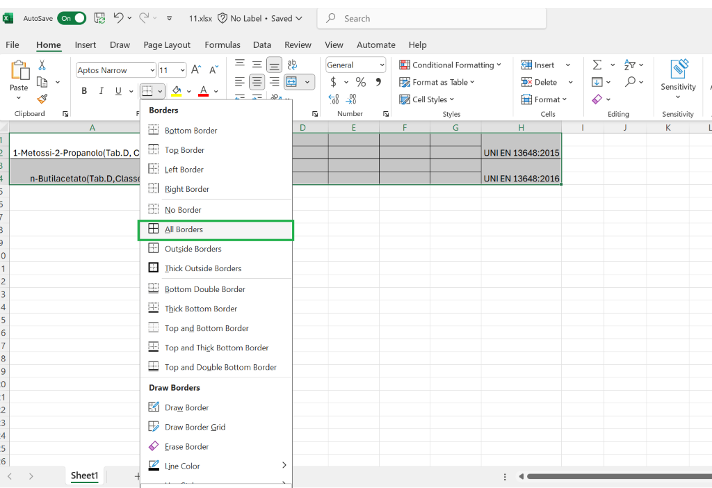Click the Paste clipboard icon
This screenshot has height=488, width=712.
pyautogui.click(x=19, y=70)
